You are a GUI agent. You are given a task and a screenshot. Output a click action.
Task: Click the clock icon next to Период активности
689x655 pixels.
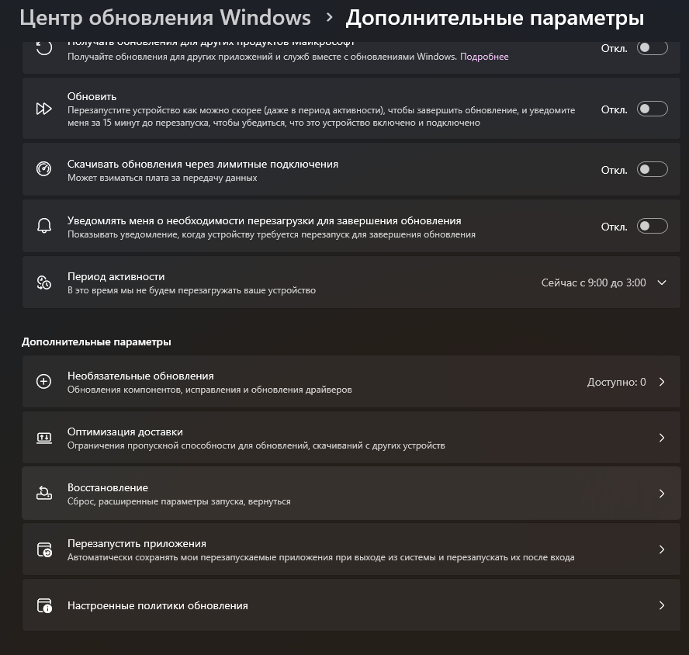44,282
